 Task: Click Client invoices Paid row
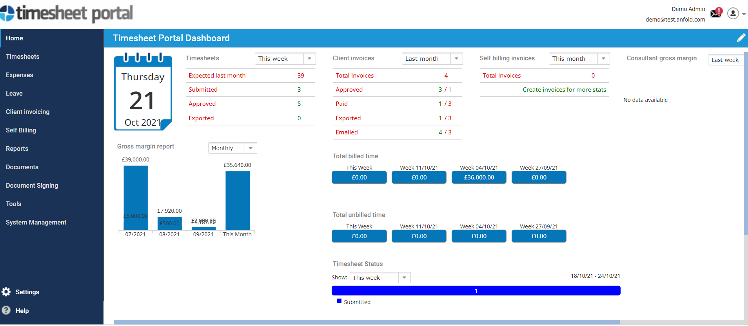tap(398, 104)
